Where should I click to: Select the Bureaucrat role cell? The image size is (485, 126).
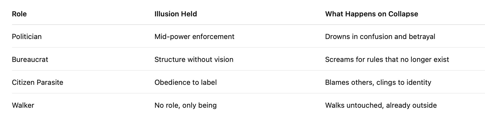[30, 59]
